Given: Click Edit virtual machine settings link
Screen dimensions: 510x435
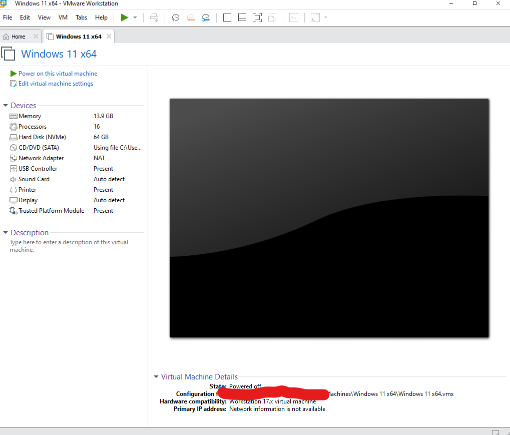Looking at the screenshot, I should click(56, 84).
